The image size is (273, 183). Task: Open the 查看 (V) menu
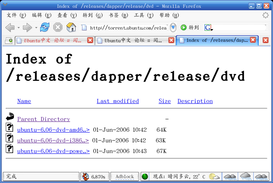click(x=67, y=15)
